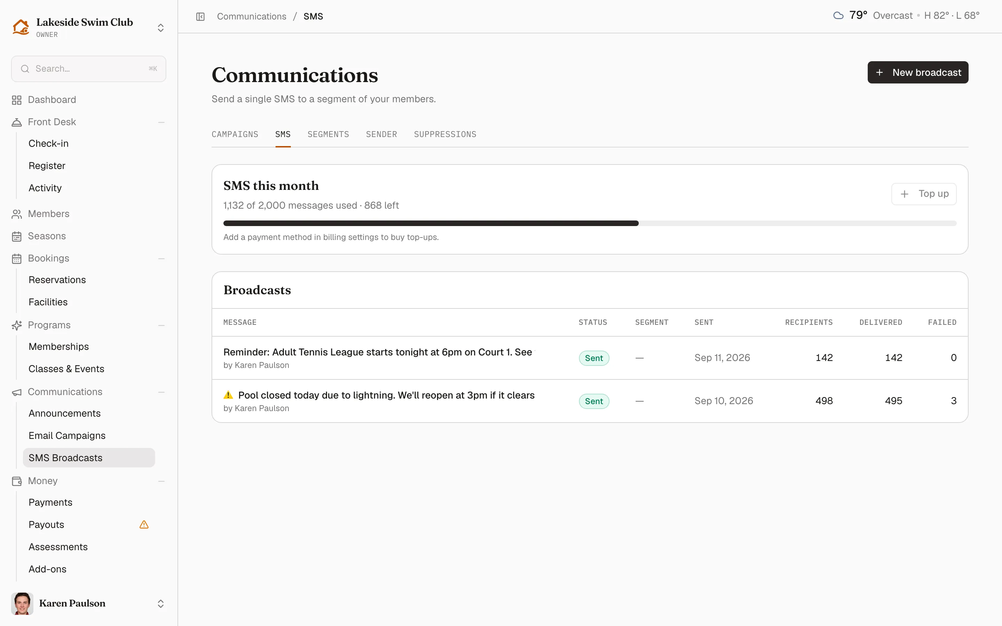The width and height of the screenshot is (1002, 626).
Task: Collapse the Communications sidebar section
Action: 161,392
